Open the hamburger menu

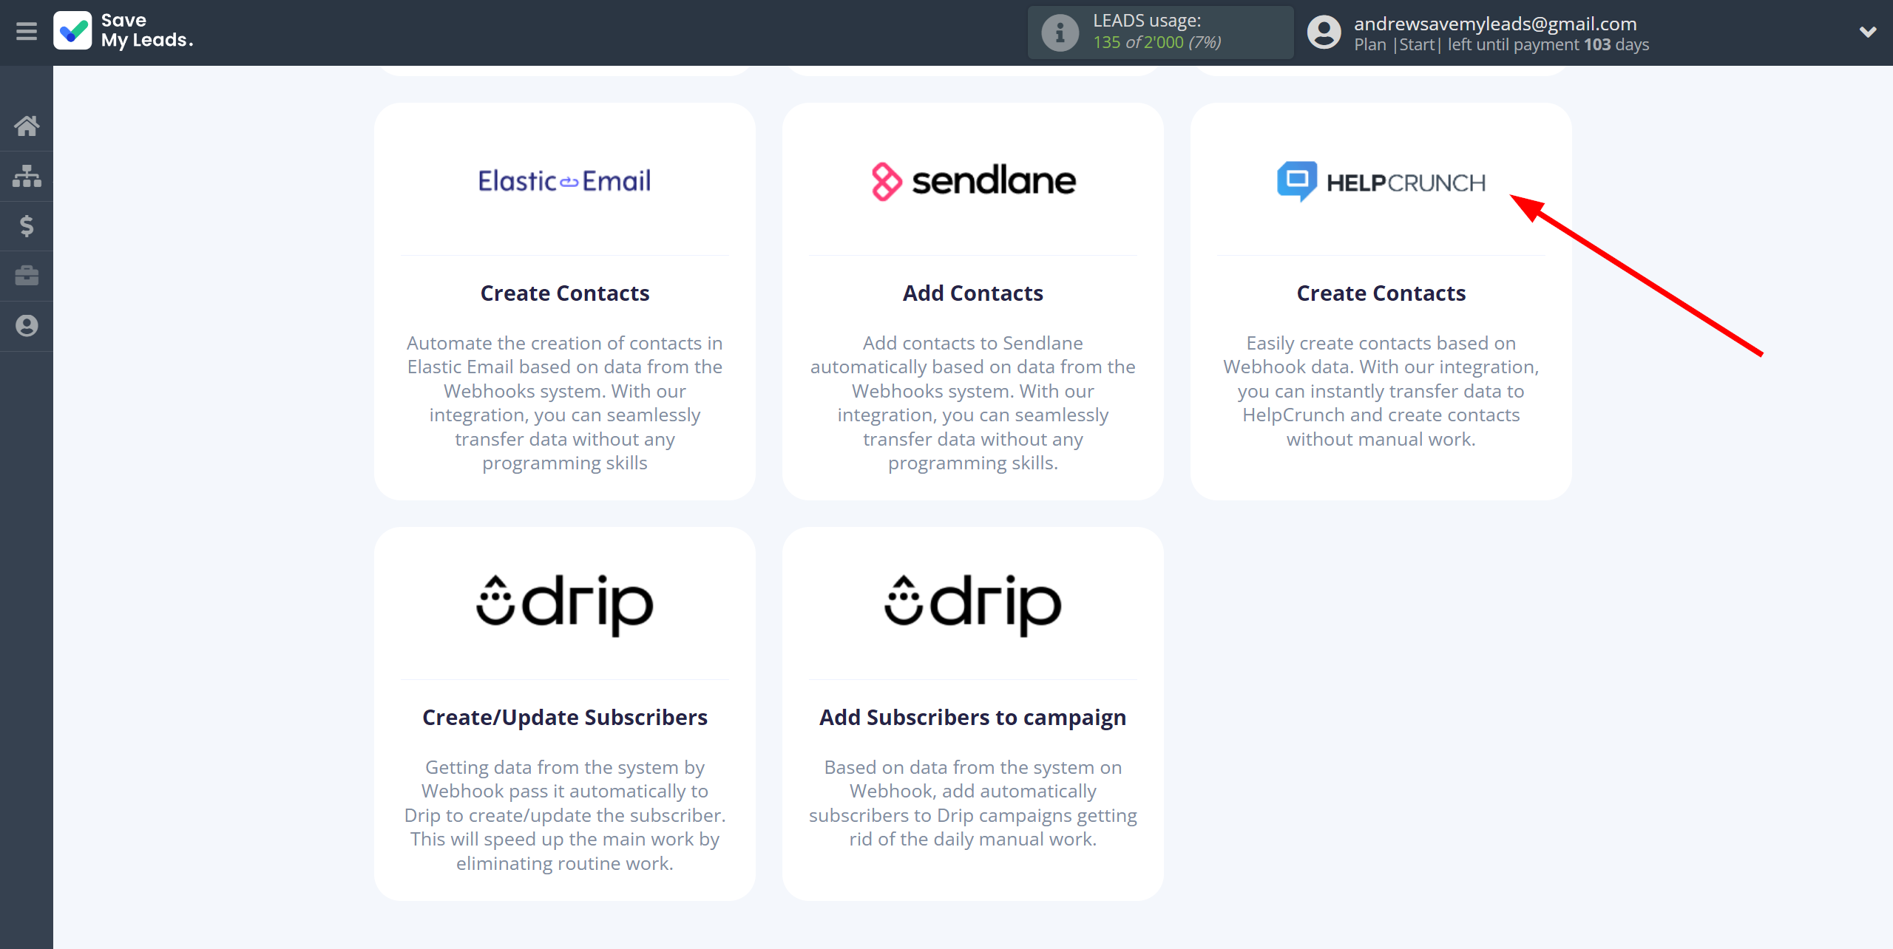click(x=27, y=31)
